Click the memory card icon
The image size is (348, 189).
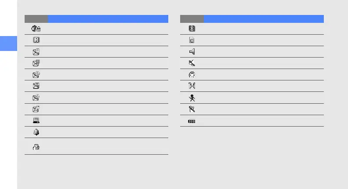click(192, 40)
